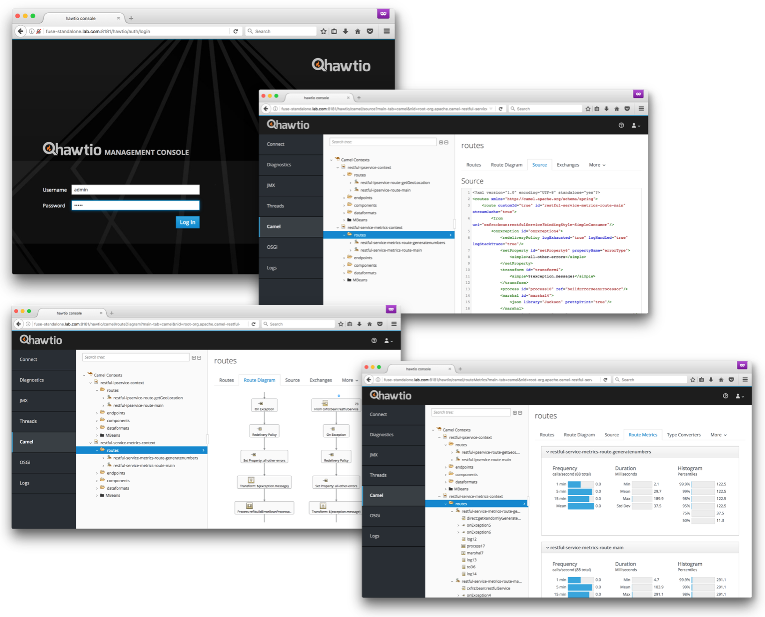
Task: Click Threads in Source window sidebar
Action: tap(291, 206)
